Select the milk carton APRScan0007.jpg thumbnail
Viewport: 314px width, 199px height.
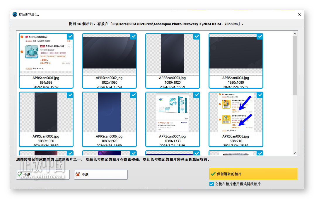pyautogui.click(x=173, y=112)
